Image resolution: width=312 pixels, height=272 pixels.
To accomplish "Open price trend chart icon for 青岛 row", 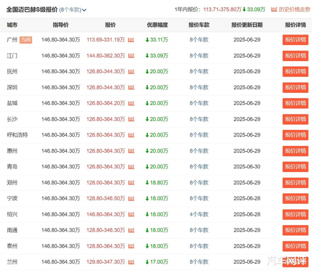I will tap(131, 167).
